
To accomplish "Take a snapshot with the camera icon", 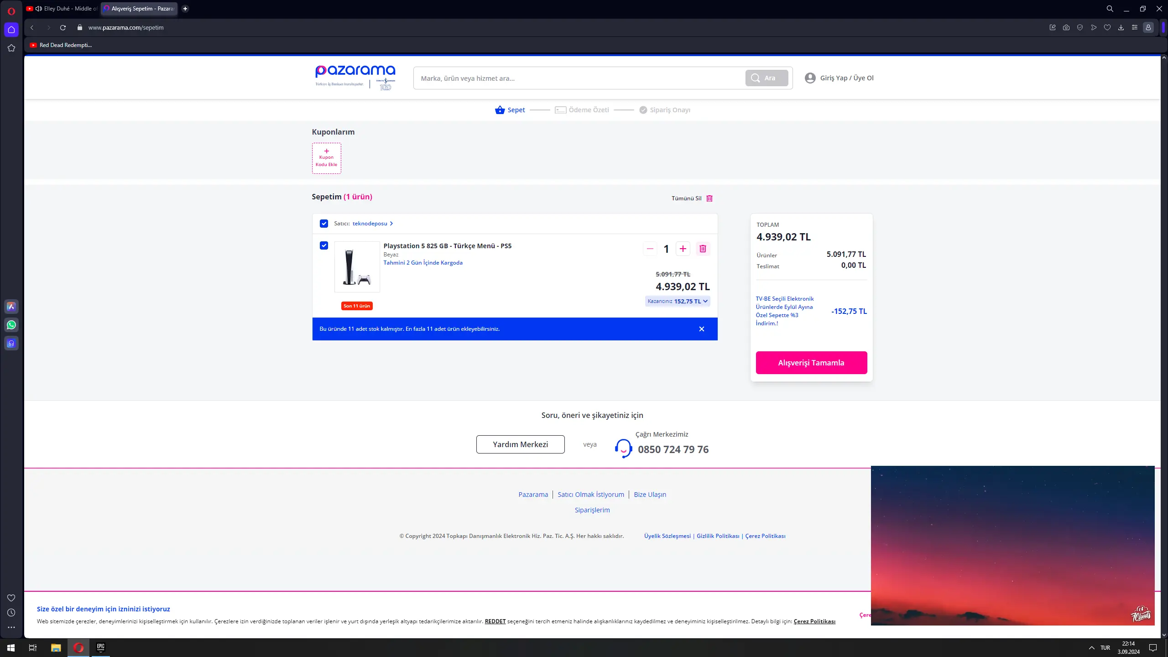I will 1066,27.
